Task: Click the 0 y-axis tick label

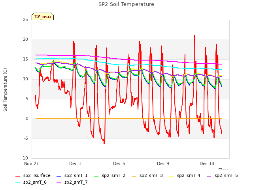Action: point(27,119)
